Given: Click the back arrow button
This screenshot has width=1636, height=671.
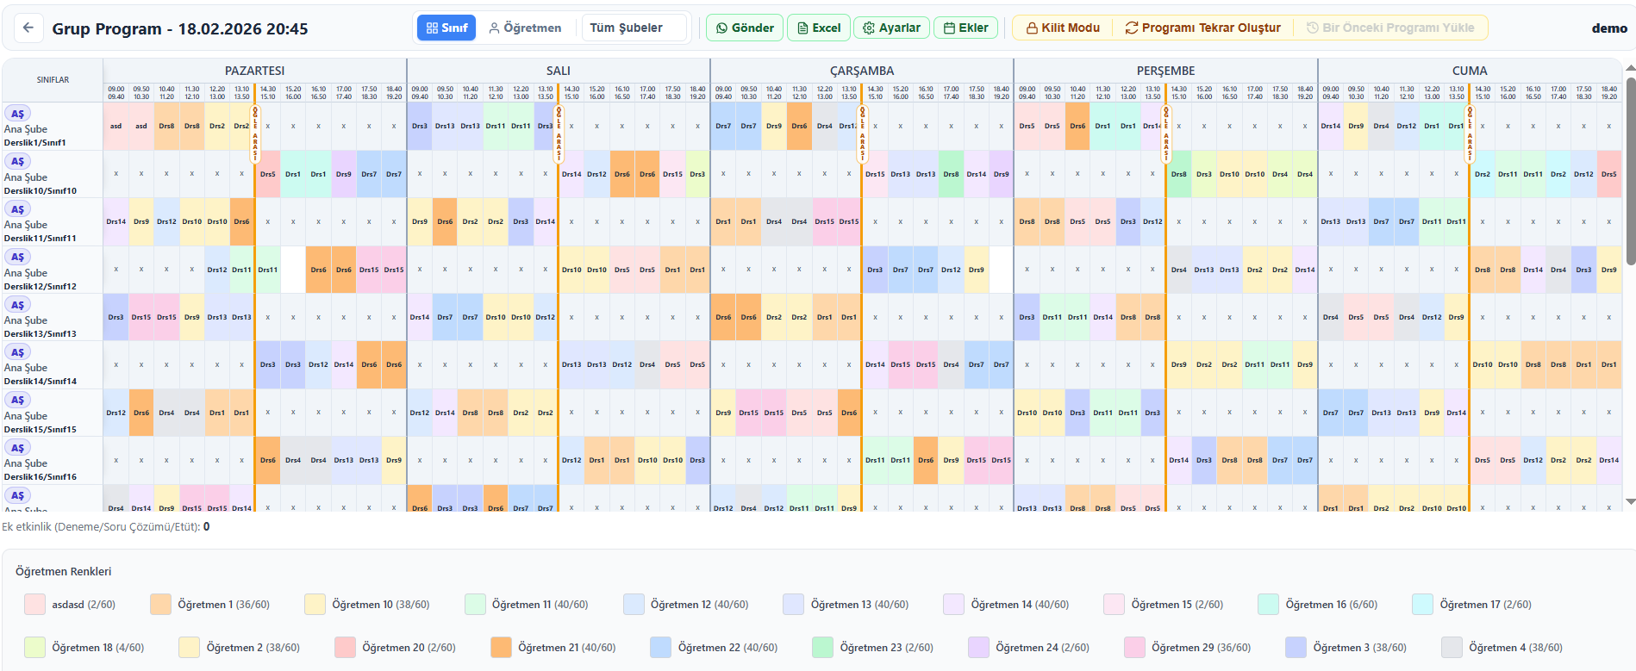Looking at the screenshot, I should [28, 28].
